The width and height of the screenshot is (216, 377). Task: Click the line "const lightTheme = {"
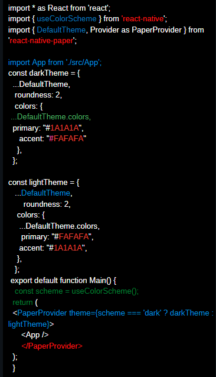click(44, 183)
